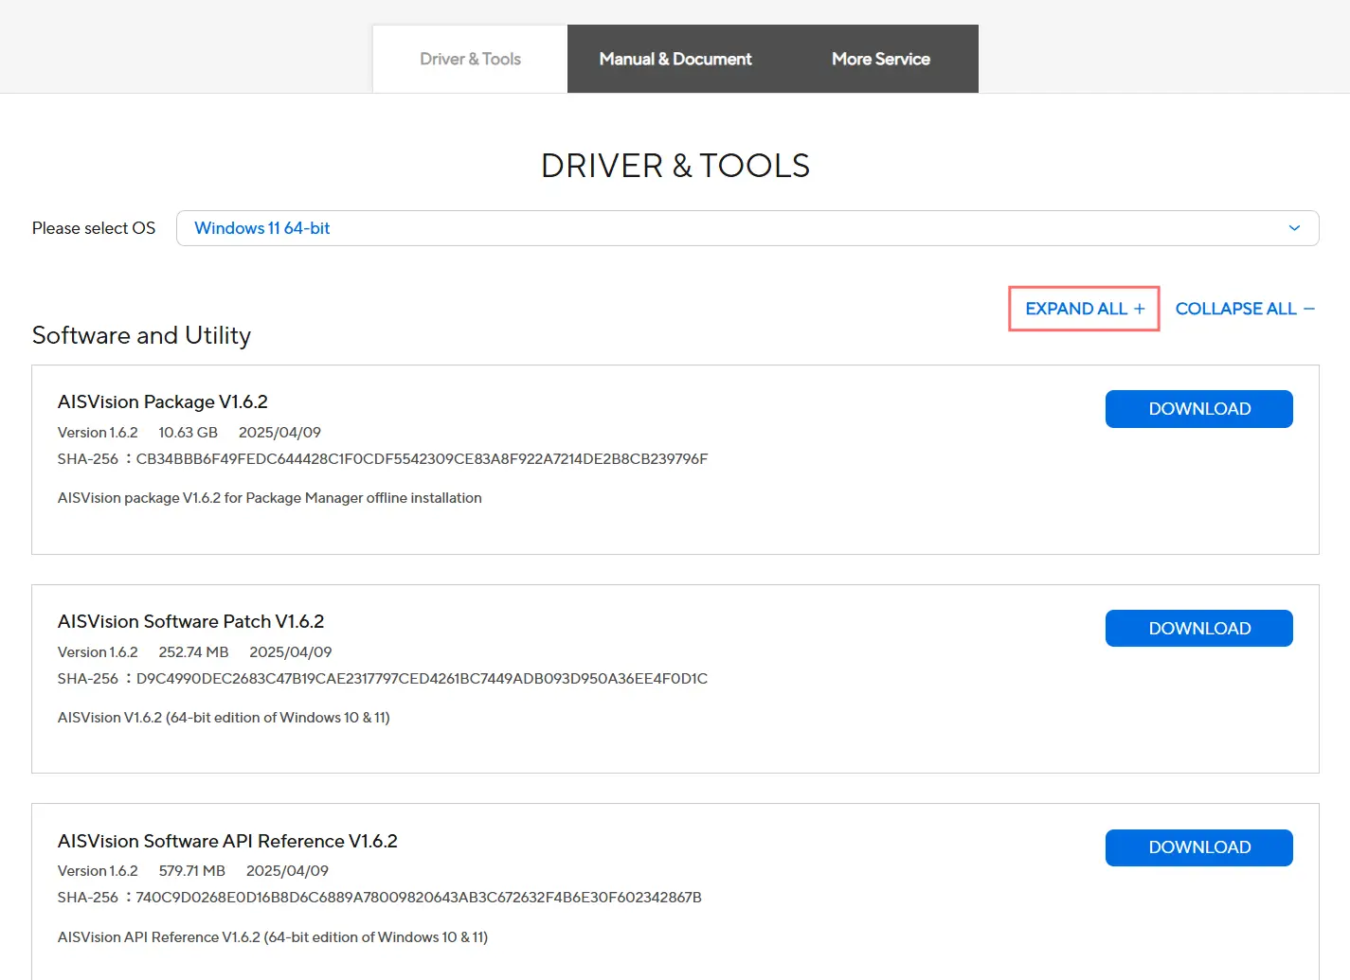Click the Please select OS label

point(94,228)
